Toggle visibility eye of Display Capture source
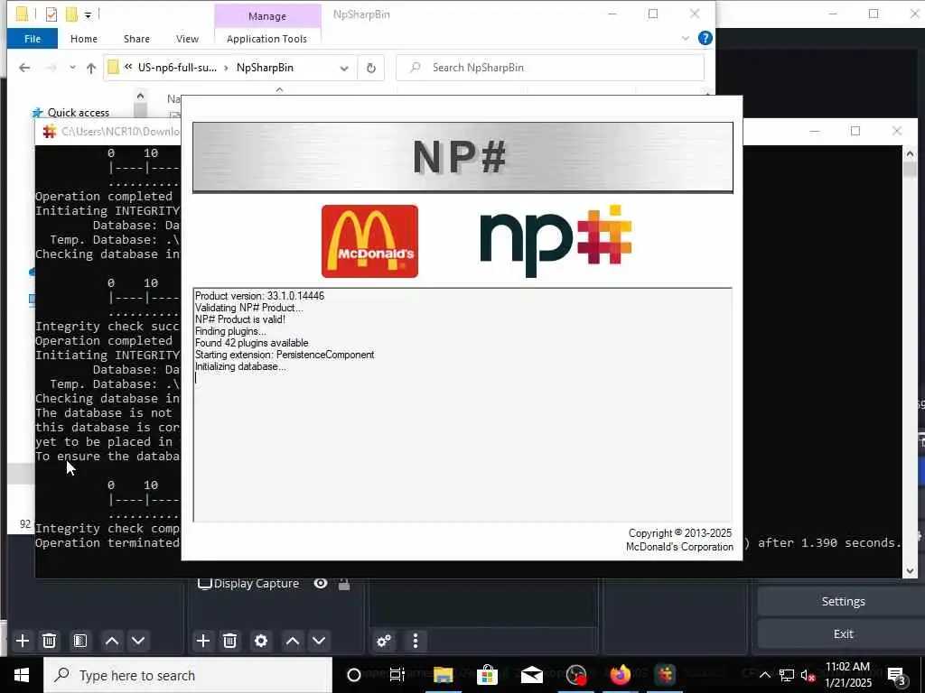This screenshot has height=693, width=925. coord(321,584)
